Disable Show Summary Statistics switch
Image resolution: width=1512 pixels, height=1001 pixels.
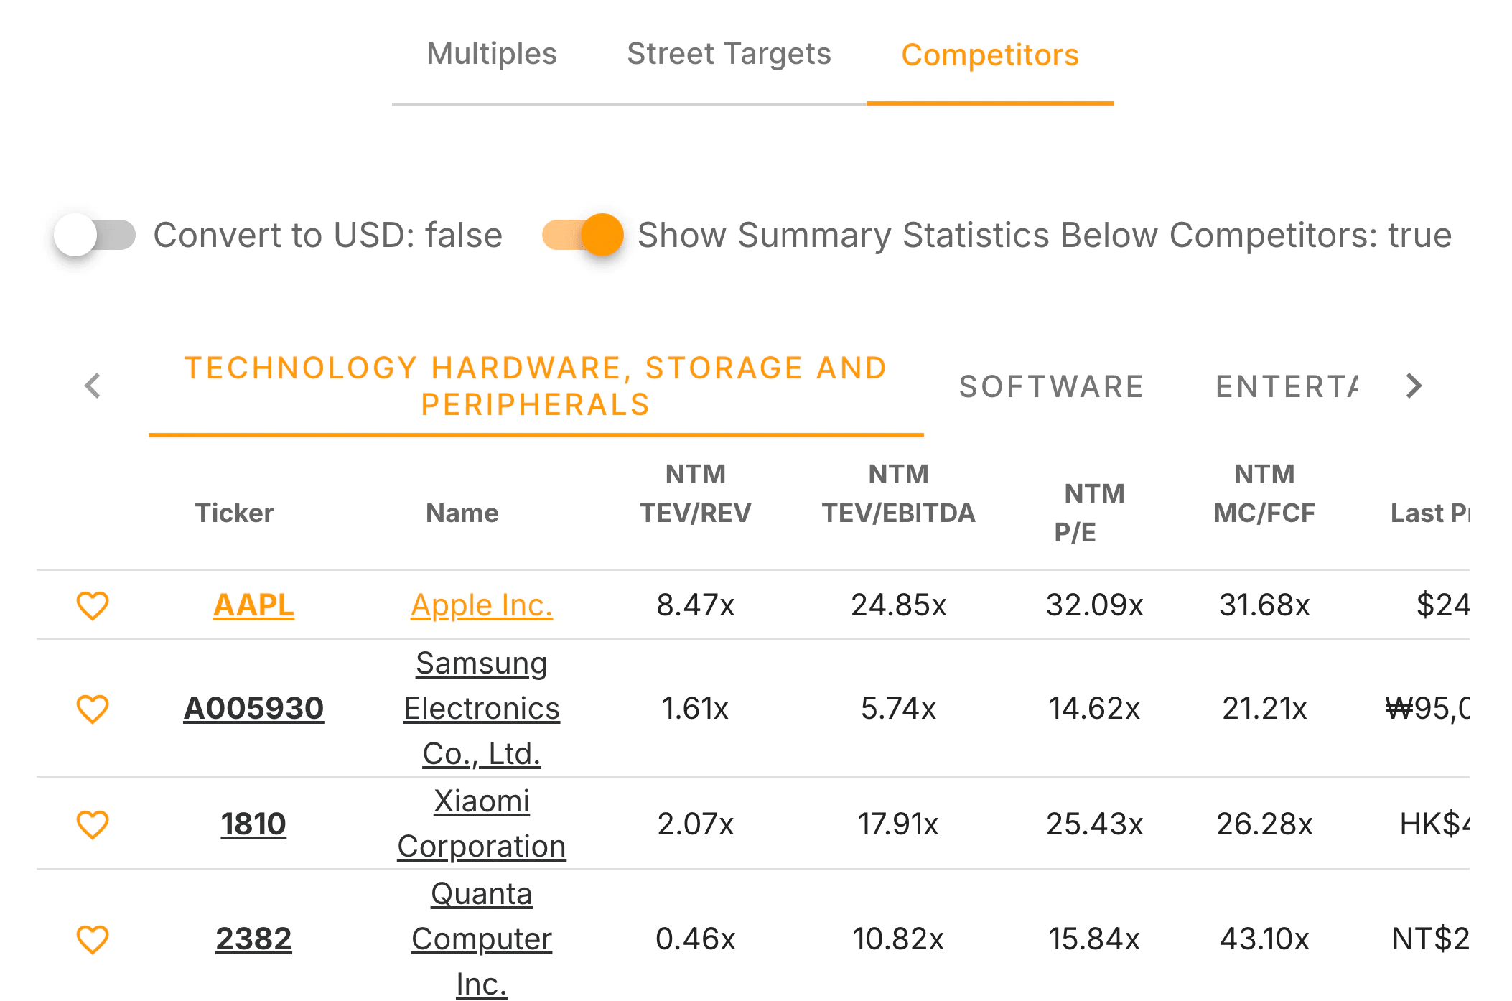pyautogui.click(x=582, y=236)
